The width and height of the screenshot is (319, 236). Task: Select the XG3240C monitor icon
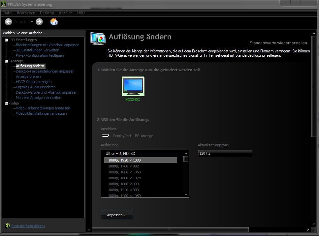click(x=133, y=86)
